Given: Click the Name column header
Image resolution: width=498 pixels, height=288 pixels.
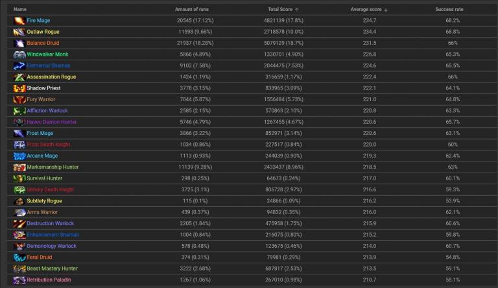Looking at the screenshot, I should click(x=20, y=10).
